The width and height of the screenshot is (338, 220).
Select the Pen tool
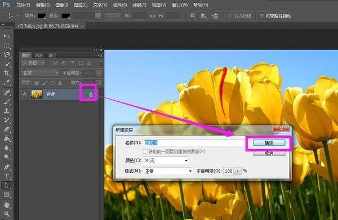click(7, 167)
